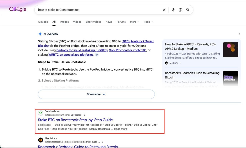246x148 pixels.
Task: Switch to AI Mode tab
Action: [x=43, y=22]
